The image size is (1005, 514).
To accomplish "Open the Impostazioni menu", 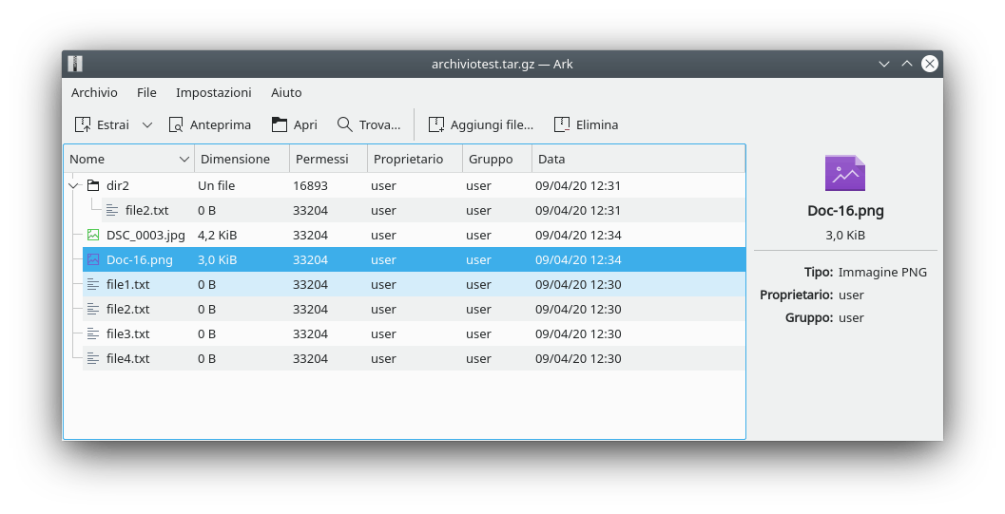I will tap(213, 92).
